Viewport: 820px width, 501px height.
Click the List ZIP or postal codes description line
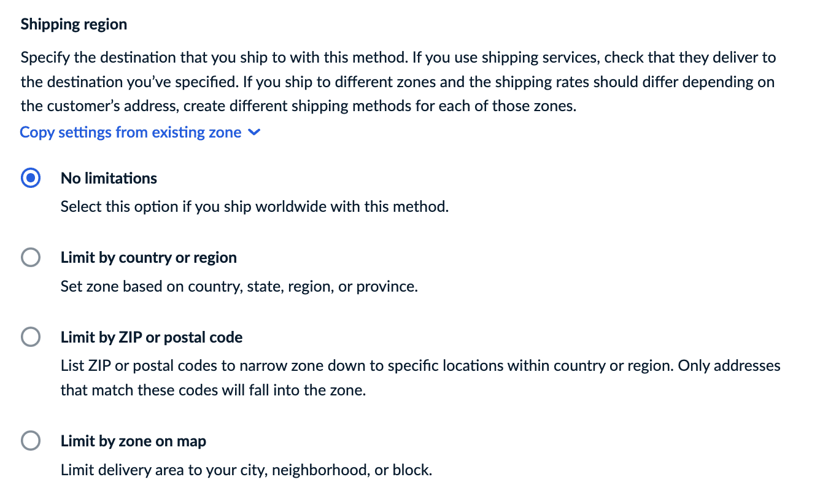click(420, 366)
